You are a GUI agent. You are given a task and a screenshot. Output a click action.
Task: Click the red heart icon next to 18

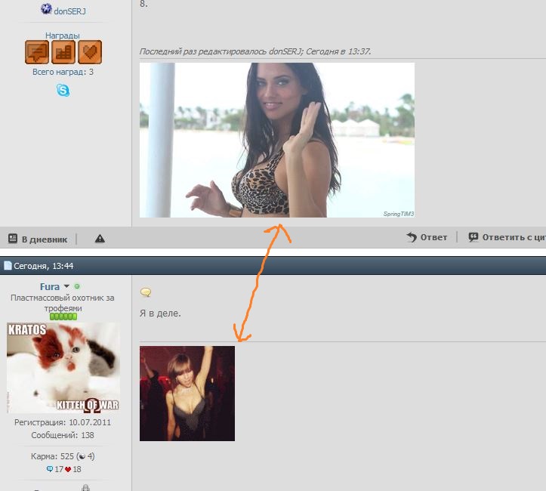(68, 469)
